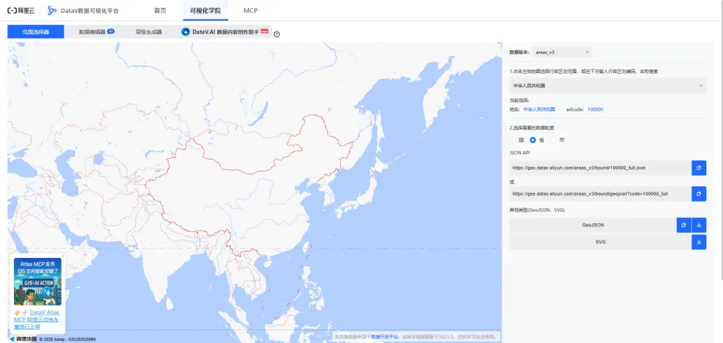Click the AI badge on 数据编辑器
The width and height of the screenshot is (723, 343).
pyautogui.click(x=110, y=31)
